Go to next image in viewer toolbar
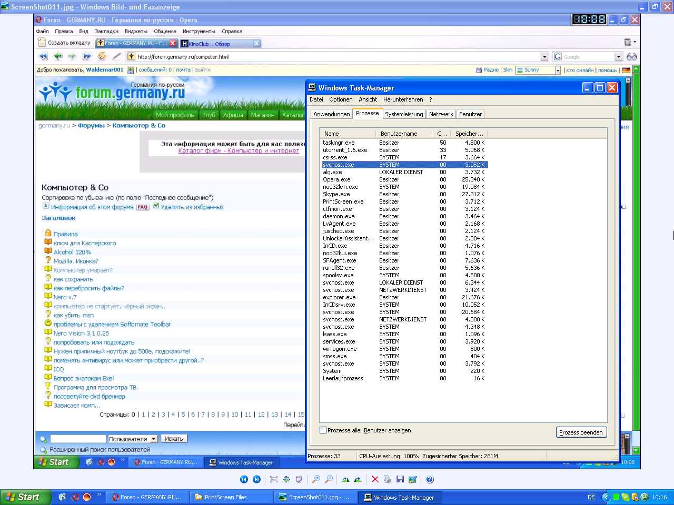The height and width of the screenshot is (505, 674). [256, 479]
